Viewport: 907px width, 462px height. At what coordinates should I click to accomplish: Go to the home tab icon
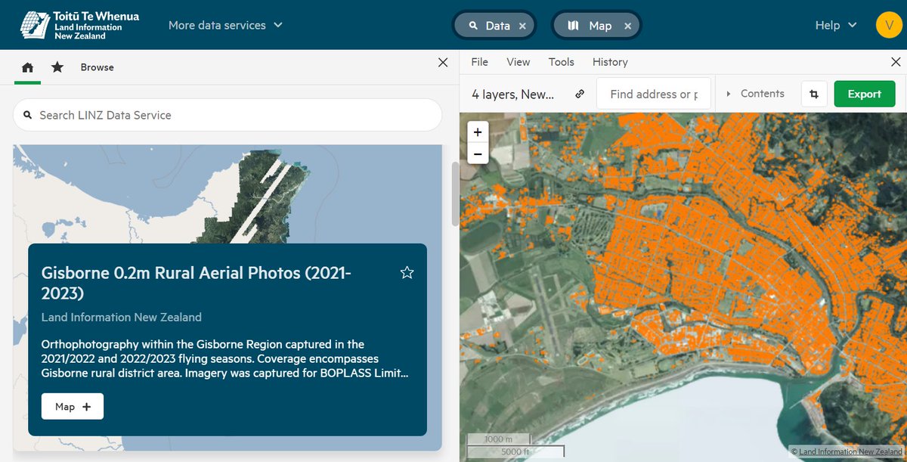(28, 67)
